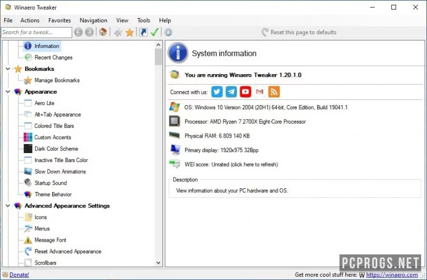Screen dimensions: 427x280
Task: Click the back navigation arrow in toolbar
Action: pyautogui.click(x=78, y=33)
